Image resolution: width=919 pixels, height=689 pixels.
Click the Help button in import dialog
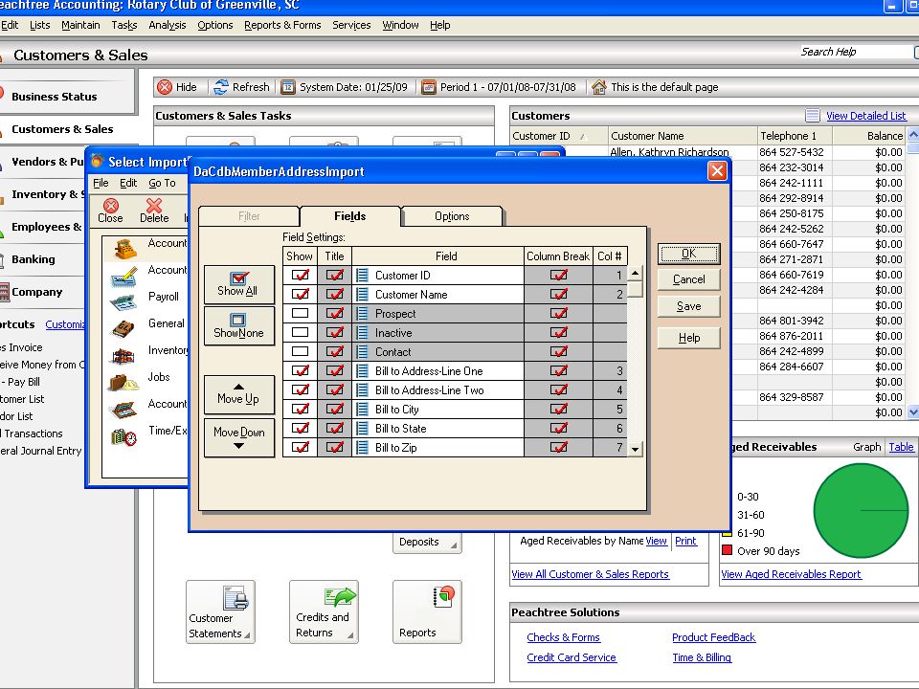[688, 338]
